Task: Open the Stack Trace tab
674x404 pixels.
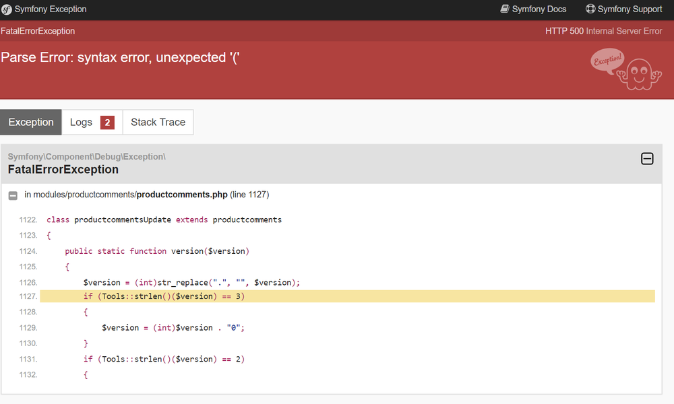Action: coord(158,123)
